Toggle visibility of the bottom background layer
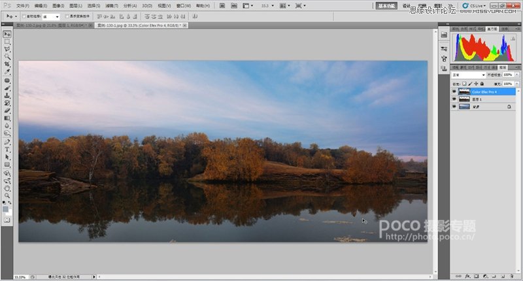The height and width of the screenshot is (281, 523). 454,107
